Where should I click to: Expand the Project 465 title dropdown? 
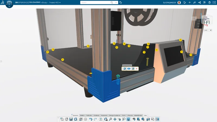pos(60,2)
